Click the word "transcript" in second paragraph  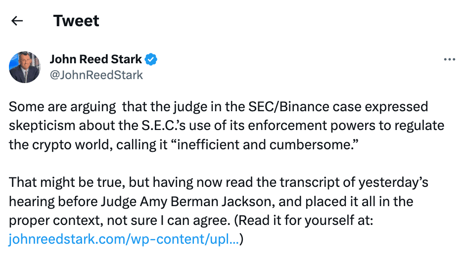tap(310, 183)
